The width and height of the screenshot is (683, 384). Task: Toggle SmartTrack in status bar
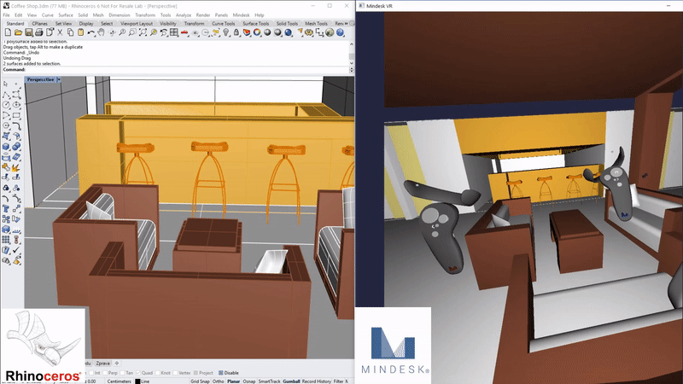[x=269, y=381]
